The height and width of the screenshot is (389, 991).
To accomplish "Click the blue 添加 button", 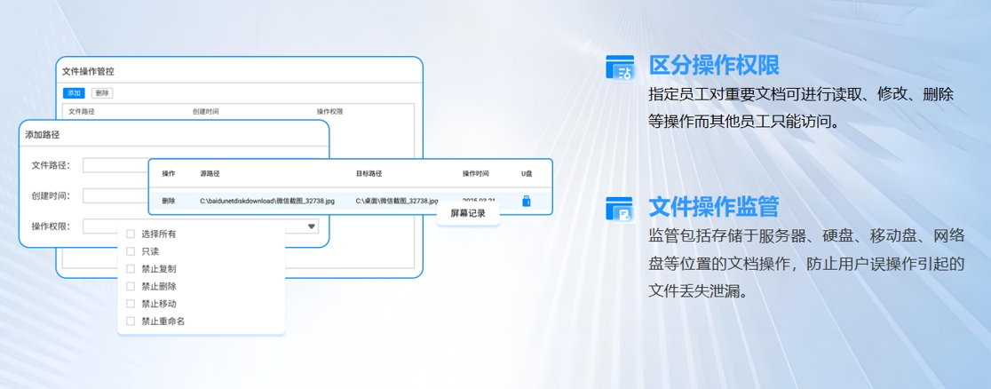I will pos(74,93).
